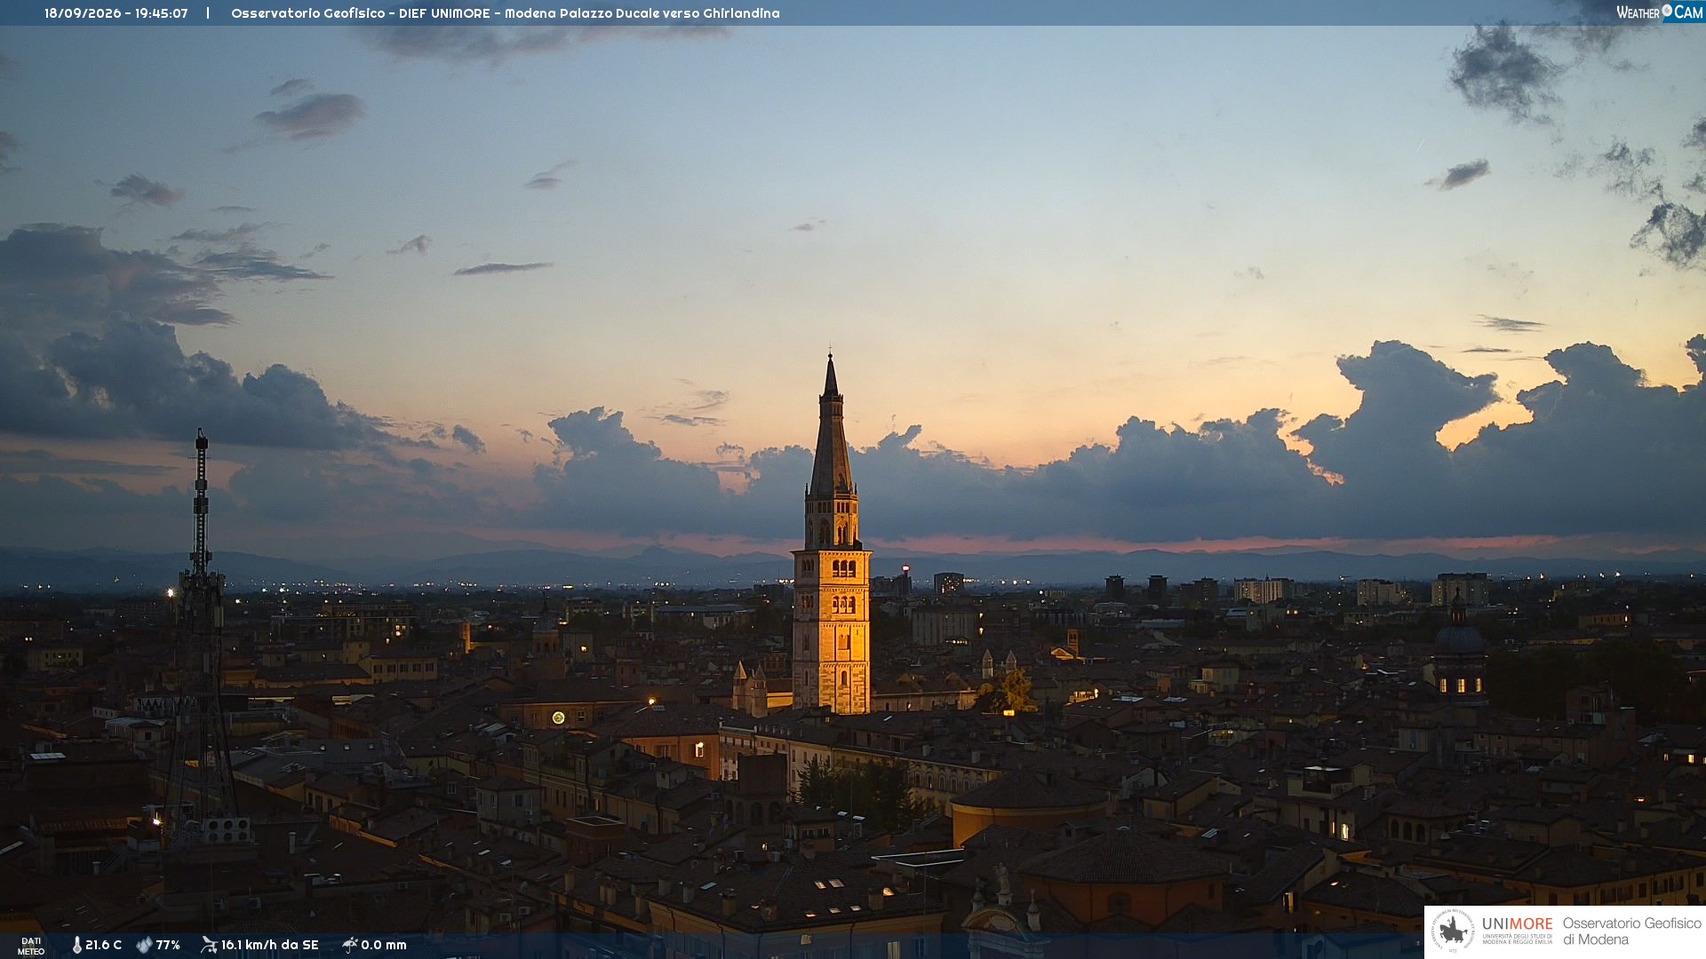Select the 77% humidity value
Image resolution: width=1706 pixels, height=959 pixels.
pos(168,945)
